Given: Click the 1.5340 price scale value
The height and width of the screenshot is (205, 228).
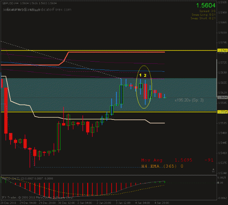Looking at the screenshot, I should click(x=223, y=173).
